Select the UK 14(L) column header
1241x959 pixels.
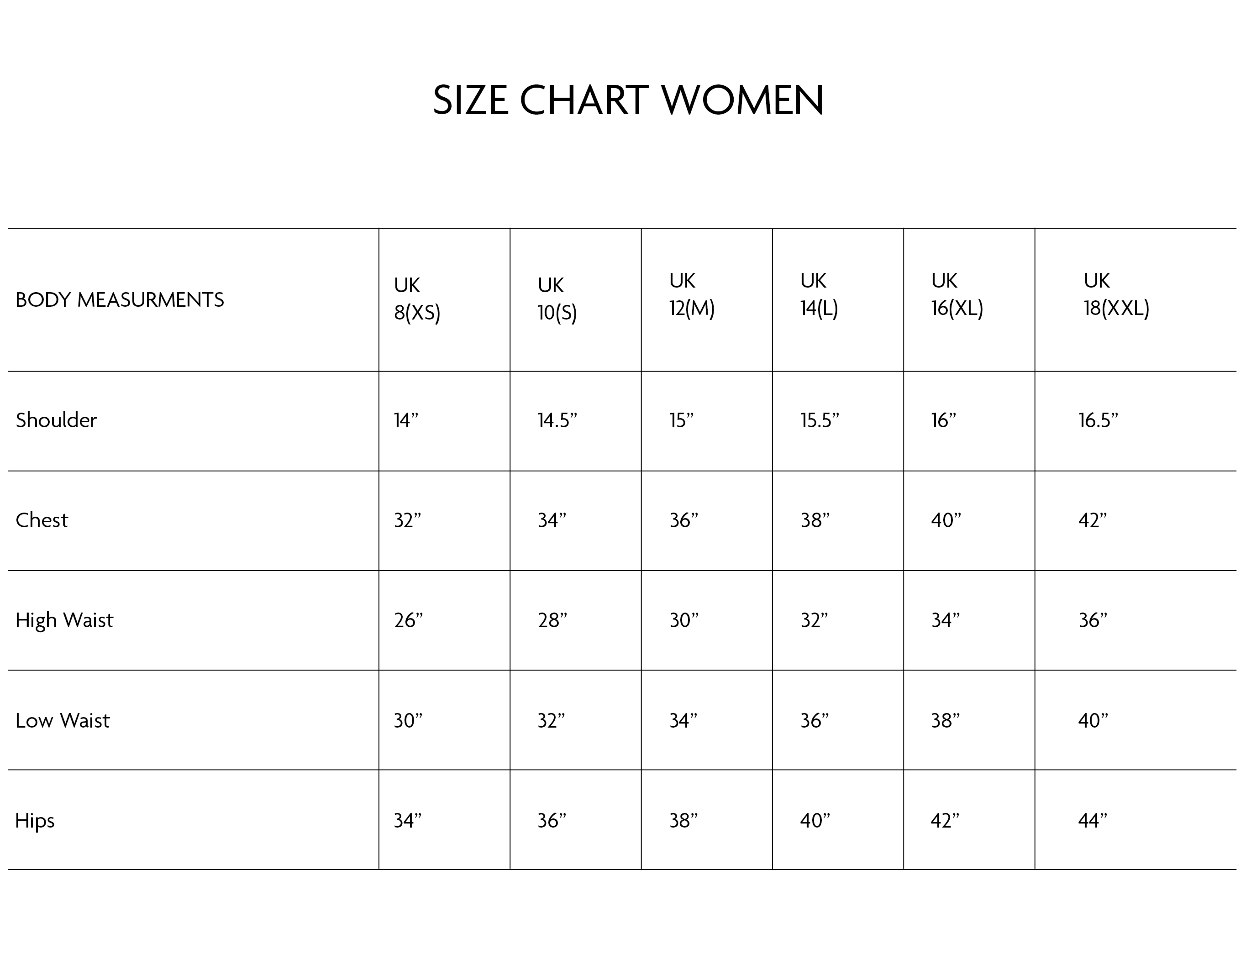click(x=819, y=294)
